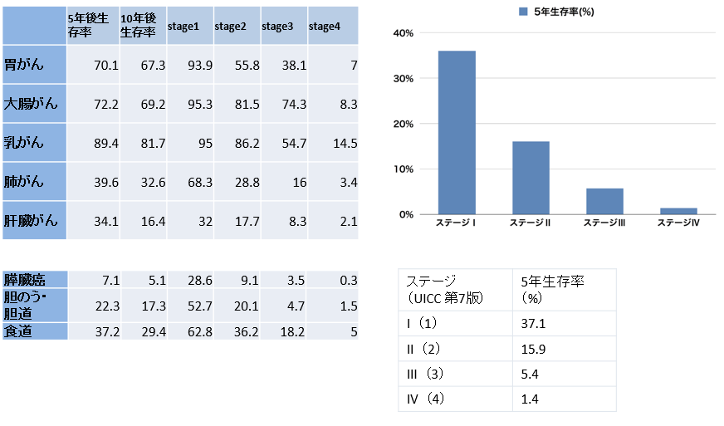Screen dimensions: 724x426
Task: Select the ステージI bar in the chart
Action: pyautogui.click(x=457, y=133)
